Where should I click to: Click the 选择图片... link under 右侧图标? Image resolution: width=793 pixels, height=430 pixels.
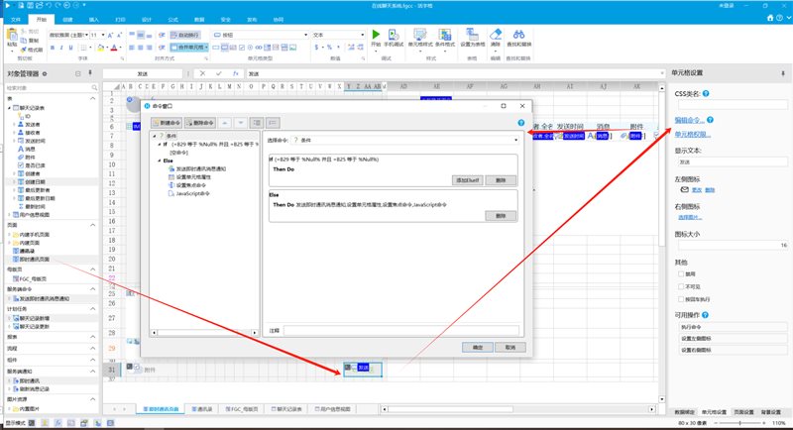[x=690, y=217]
